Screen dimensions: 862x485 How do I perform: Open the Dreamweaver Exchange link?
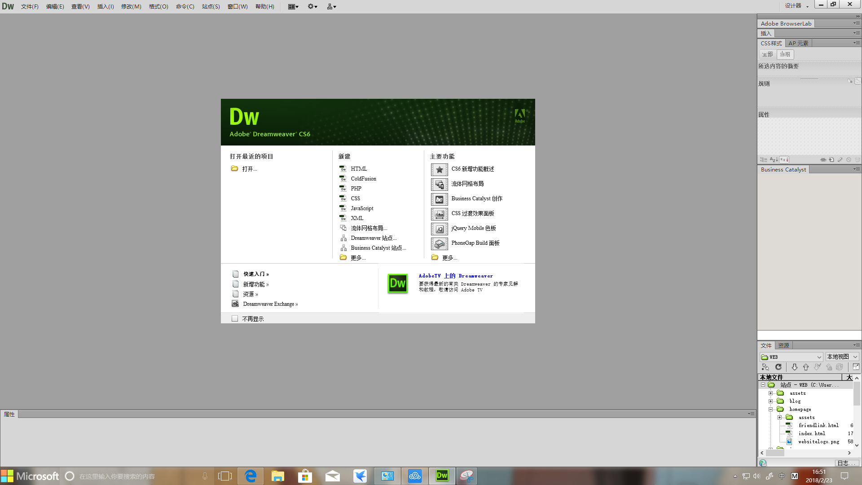[270, 304]
